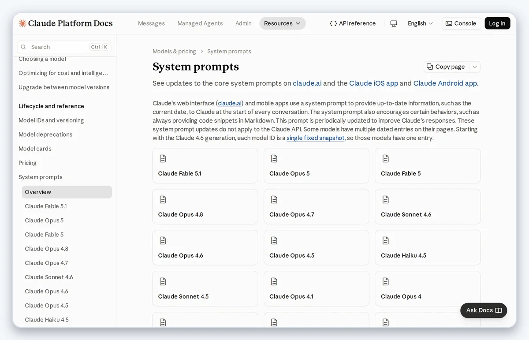
Task: Click document icon on Claude Sonnet 4.5 card
Action: coord(163,282)
